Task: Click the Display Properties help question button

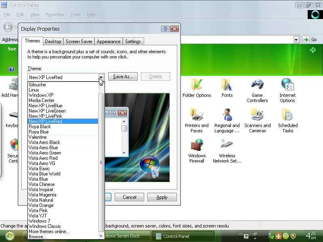Action: tap(165, 29)
